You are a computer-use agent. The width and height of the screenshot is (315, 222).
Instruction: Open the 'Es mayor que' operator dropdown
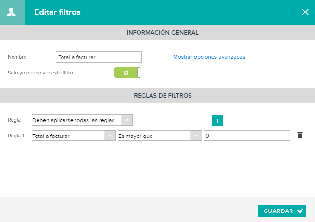pos(160,136)
